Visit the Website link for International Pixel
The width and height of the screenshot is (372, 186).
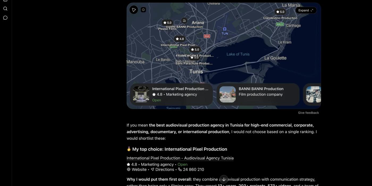tap(137, 170)
